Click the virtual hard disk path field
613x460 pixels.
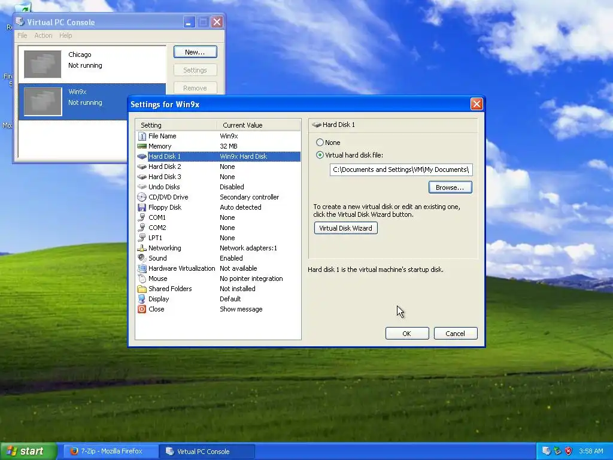pos(401,170)
